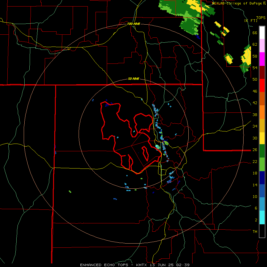Click the 54 value on the scale

click(x=255, y=68)
